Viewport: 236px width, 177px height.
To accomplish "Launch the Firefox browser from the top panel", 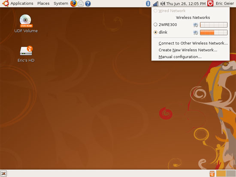I will tap(74, 3).
